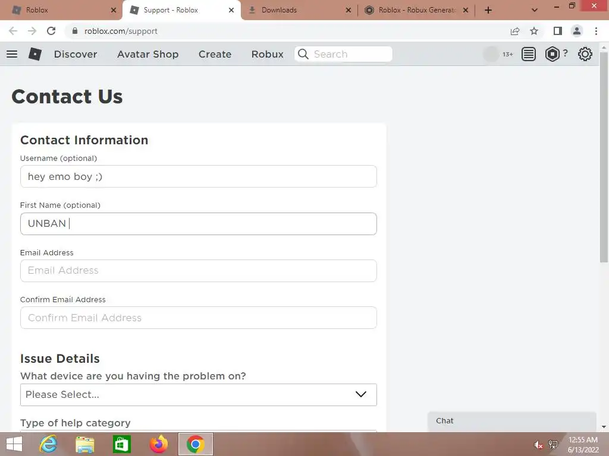Close the Downloads tab
This screenshot has width=609, height=456.
349,10
